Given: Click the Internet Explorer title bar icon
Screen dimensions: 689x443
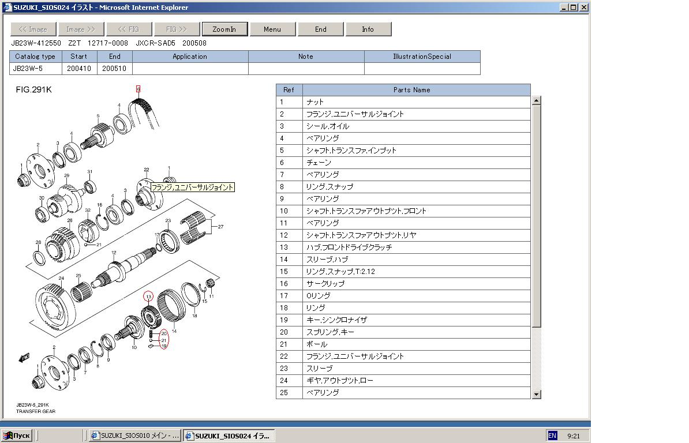Looking at the screenshot, I should pyautogui.click(x=6, y=7).
